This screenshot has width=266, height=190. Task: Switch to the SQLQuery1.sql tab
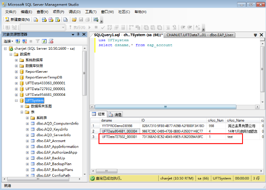pos(128,35)
